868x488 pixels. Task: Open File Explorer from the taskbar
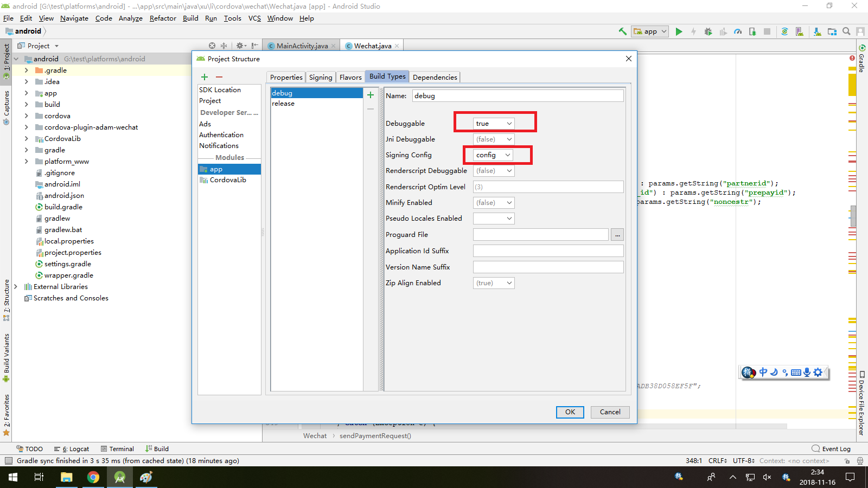click(67, 477)
